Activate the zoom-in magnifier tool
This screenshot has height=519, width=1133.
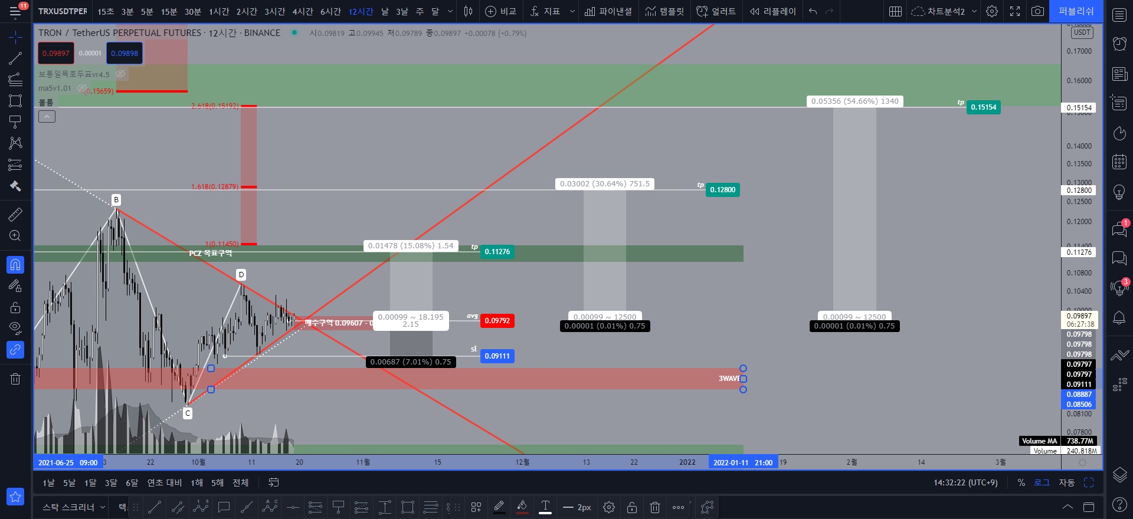point(15,236)
